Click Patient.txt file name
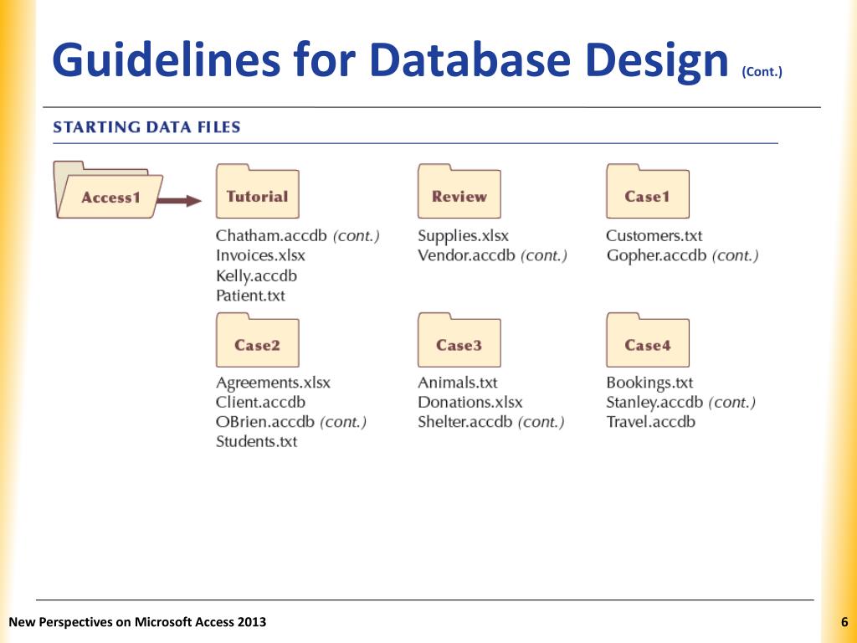This screenshot has height=643, width=857. (x=250, y=296)
